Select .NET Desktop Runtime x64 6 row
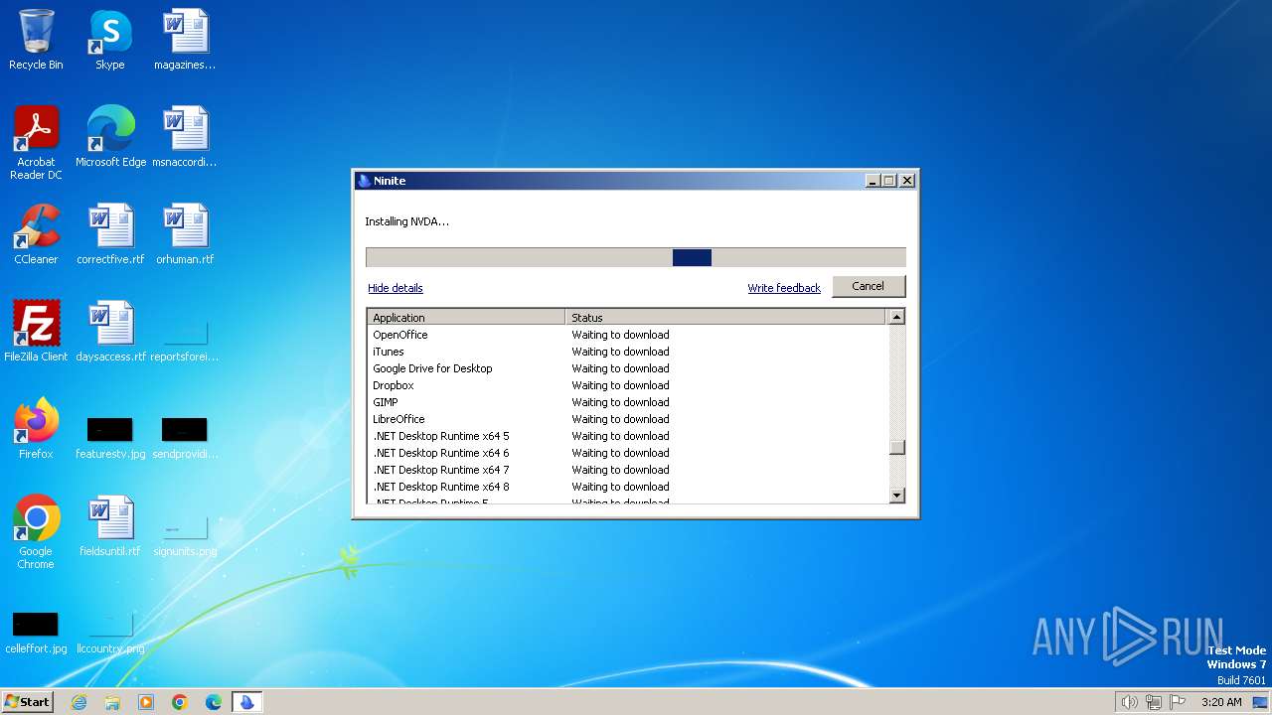Screen dimensions: 1272x715 point(627,453)
